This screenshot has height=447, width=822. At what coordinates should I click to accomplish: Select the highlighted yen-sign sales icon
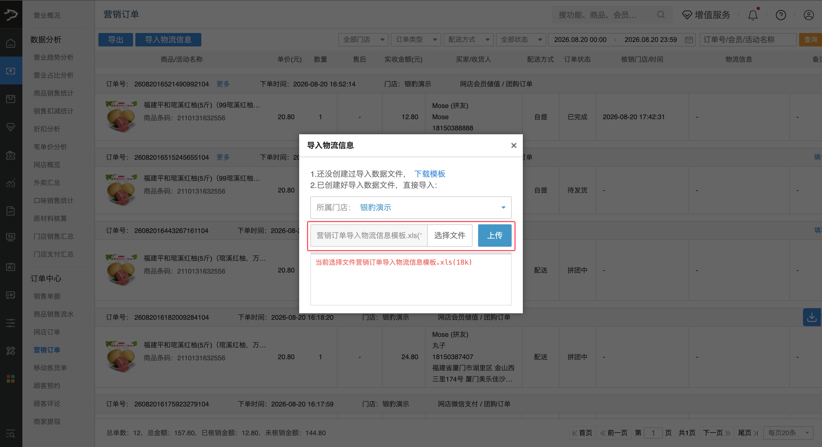tap(11, 70)
